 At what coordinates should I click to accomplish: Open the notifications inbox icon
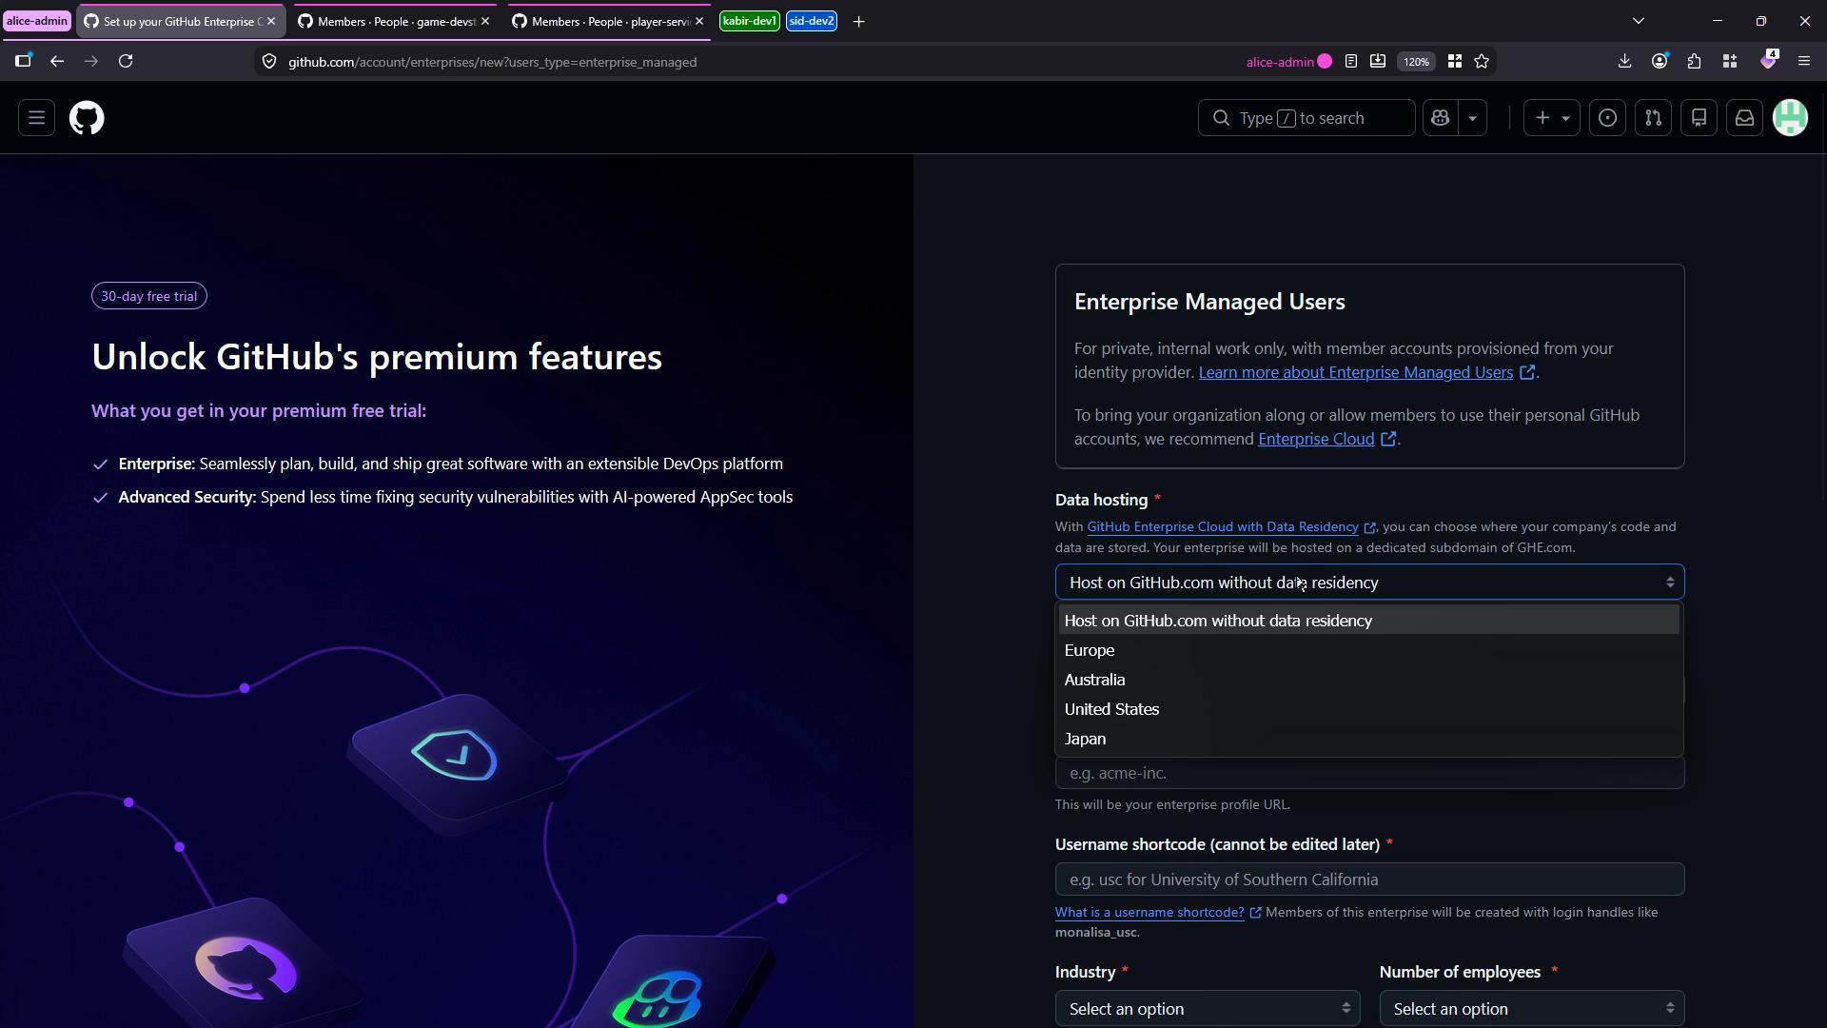[1744, 118]
